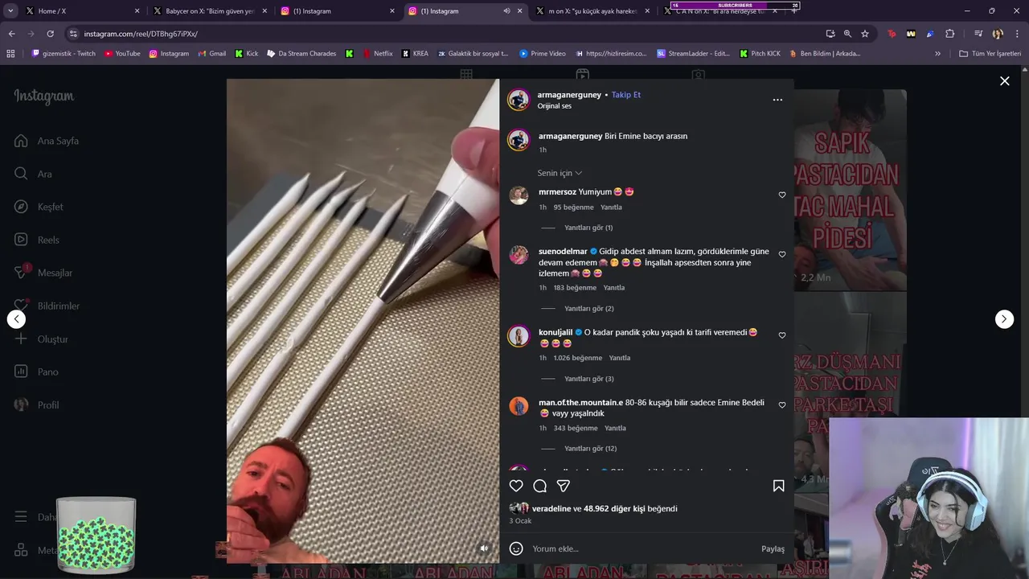The image size is (1029, 579).
Task: Save reel with bookmark icon
Action: (x=778, y=486)
